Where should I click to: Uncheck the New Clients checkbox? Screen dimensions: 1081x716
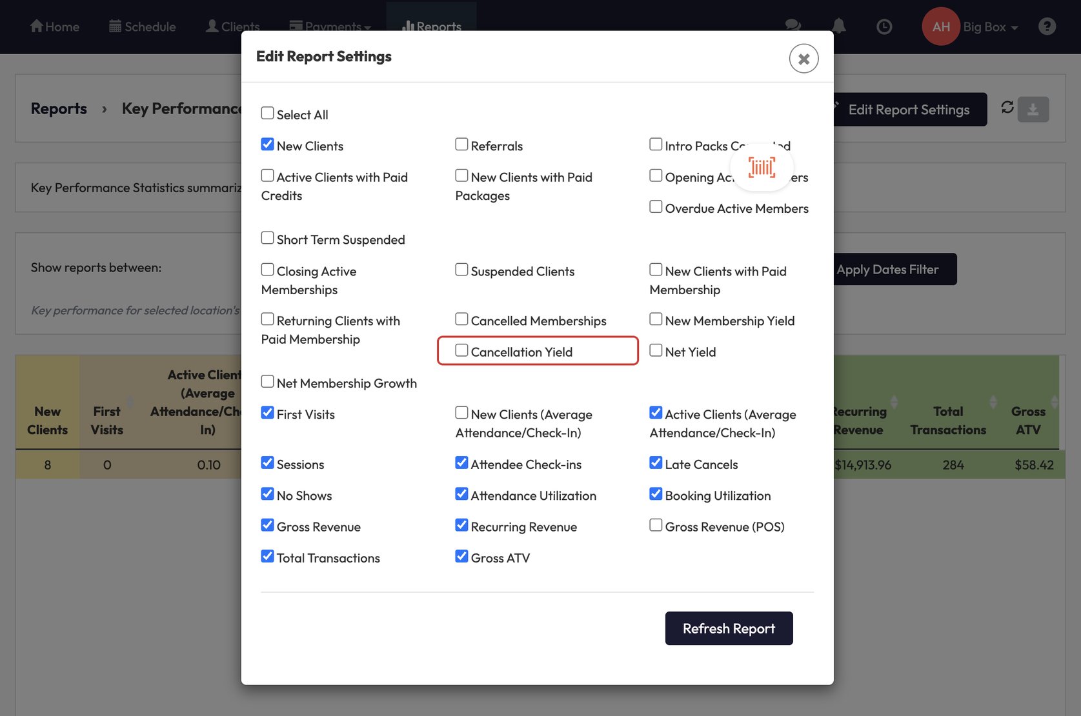268,144
